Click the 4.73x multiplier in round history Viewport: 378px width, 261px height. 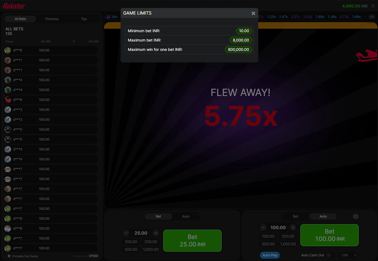(x=344, y=17)
